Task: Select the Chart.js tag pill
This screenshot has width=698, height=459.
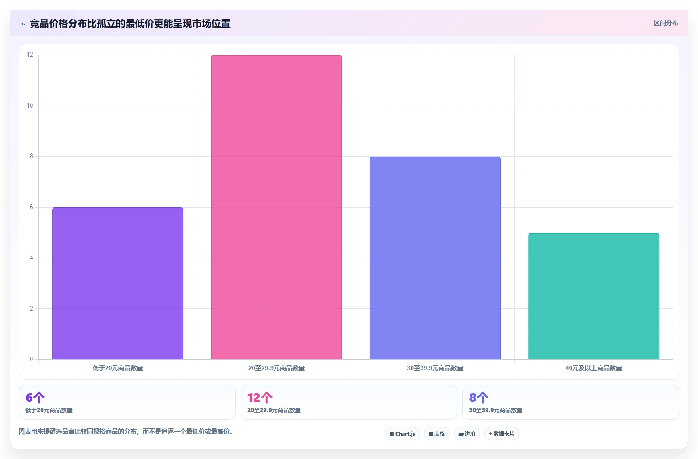Action: pyautogui.click(x=402, y=434)
